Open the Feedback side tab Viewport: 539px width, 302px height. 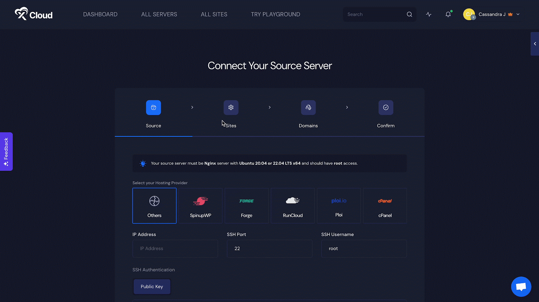click(6, 151)
